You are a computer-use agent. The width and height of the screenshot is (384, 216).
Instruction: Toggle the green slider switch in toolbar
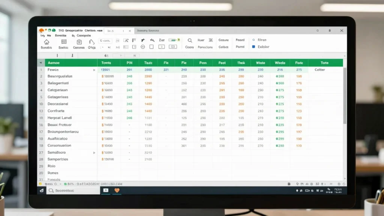174,40
